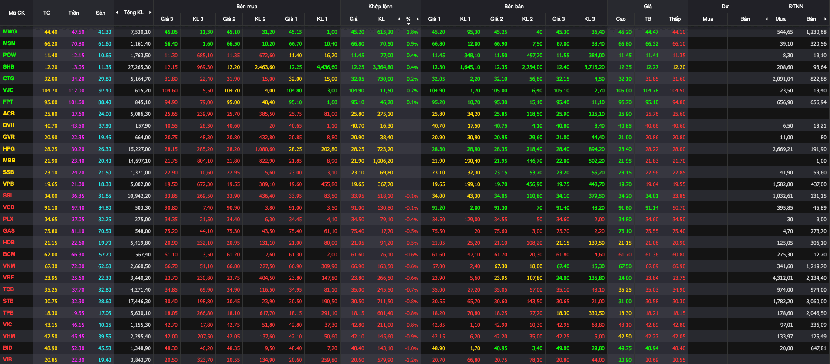This screenshot has height=364, width=830.
Task: Open BID stock symbol
Action: pos(7,348)
